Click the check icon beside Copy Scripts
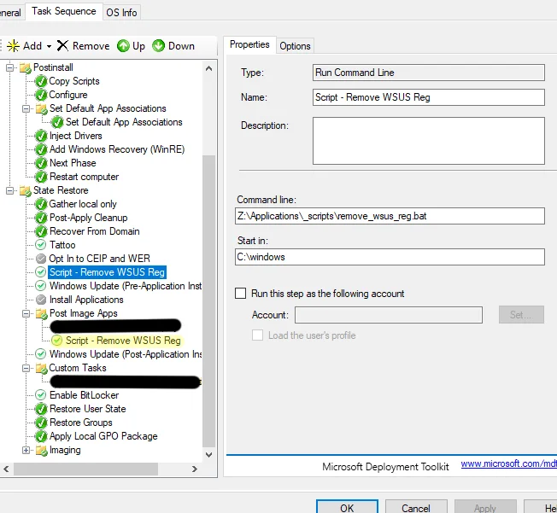557x513 pixels. pyautogui.click(x=41, y=81)
